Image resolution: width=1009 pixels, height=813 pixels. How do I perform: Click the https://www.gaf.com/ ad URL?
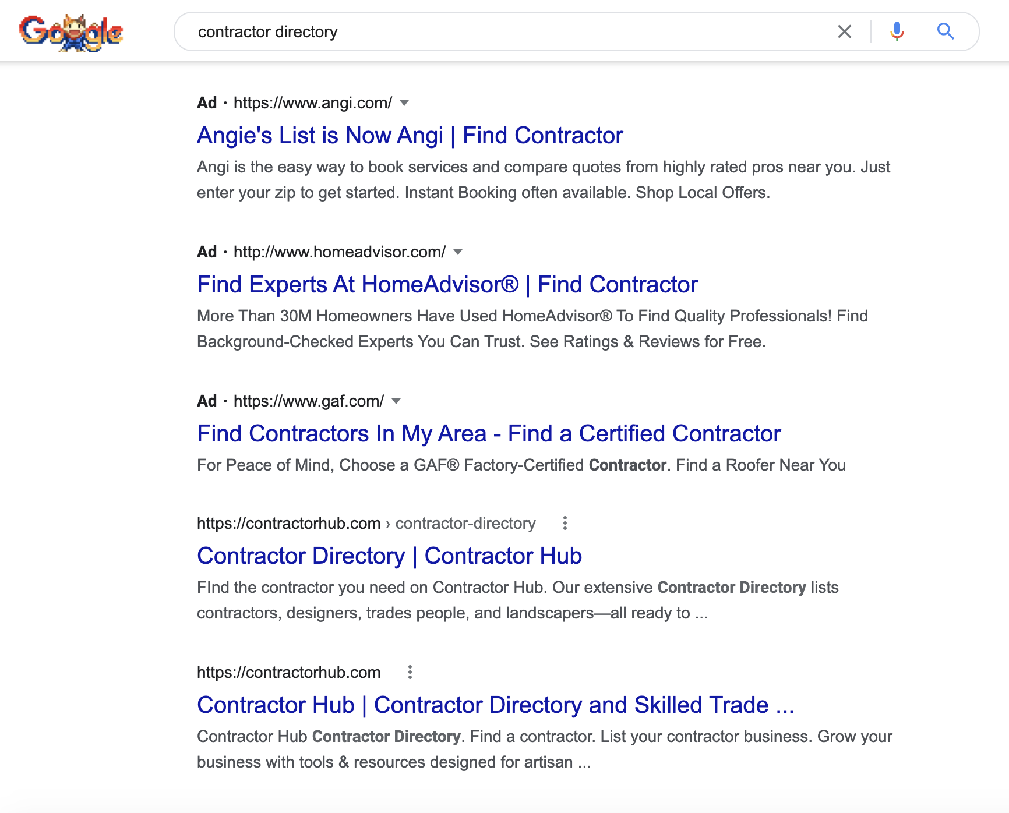point(309,401)
